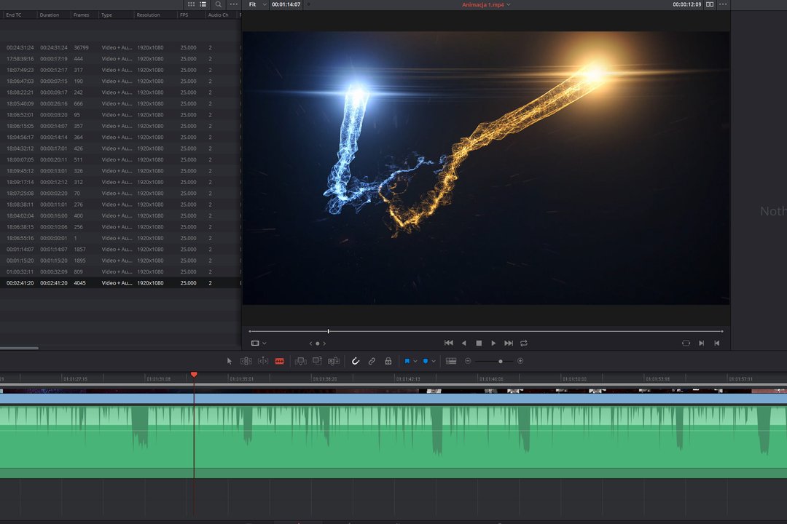Click the Insert Clip icon
The width and height of the screenshot is (787, 524).
301,361
